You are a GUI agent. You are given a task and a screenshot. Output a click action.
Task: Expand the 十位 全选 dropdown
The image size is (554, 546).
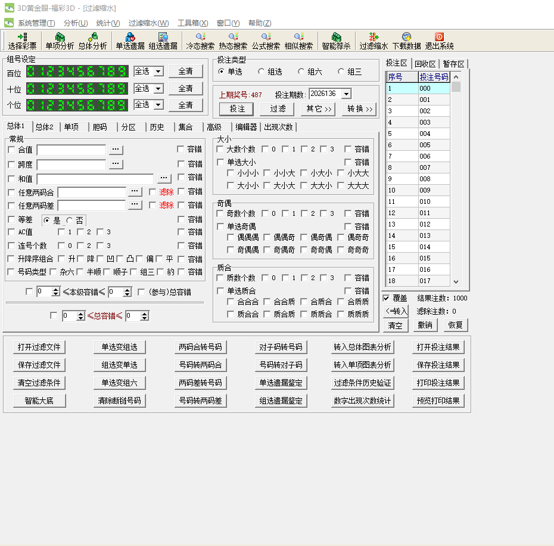tap(158, 88)
